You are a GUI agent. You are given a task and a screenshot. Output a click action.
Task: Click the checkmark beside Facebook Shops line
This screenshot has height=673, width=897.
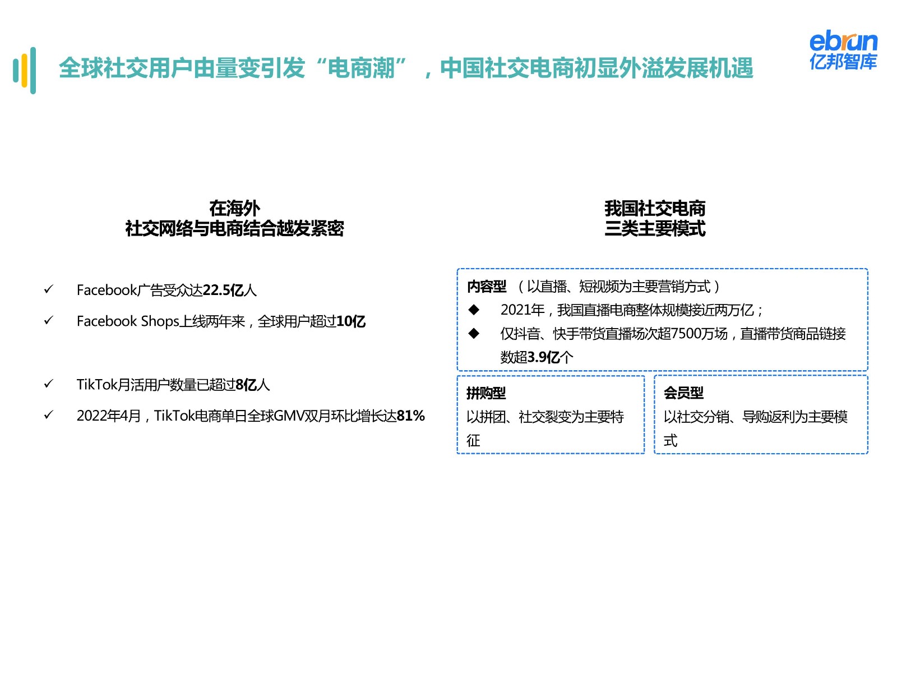point(49,320)
